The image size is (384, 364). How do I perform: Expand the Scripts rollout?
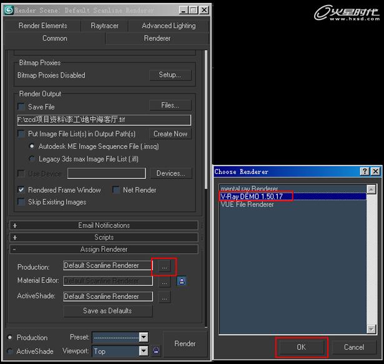[x=104, y=237]
